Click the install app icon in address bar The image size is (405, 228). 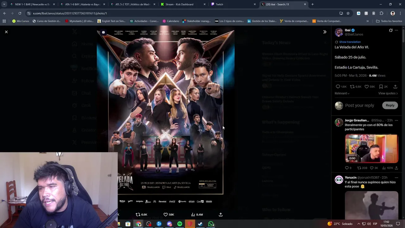coord(341,13)
